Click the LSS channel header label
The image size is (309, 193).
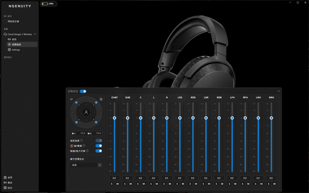(x=180, y=97)
